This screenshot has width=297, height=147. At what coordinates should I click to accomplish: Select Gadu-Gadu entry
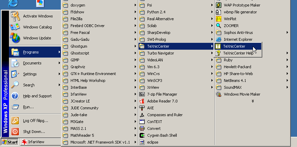pos(100,39)
